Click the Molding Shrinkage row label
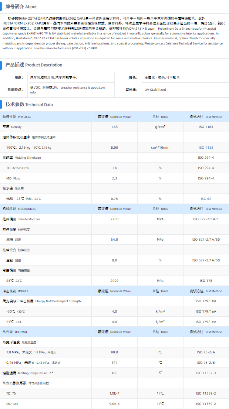The height and width of the screenshot is (409, 229). click(22, 158)
